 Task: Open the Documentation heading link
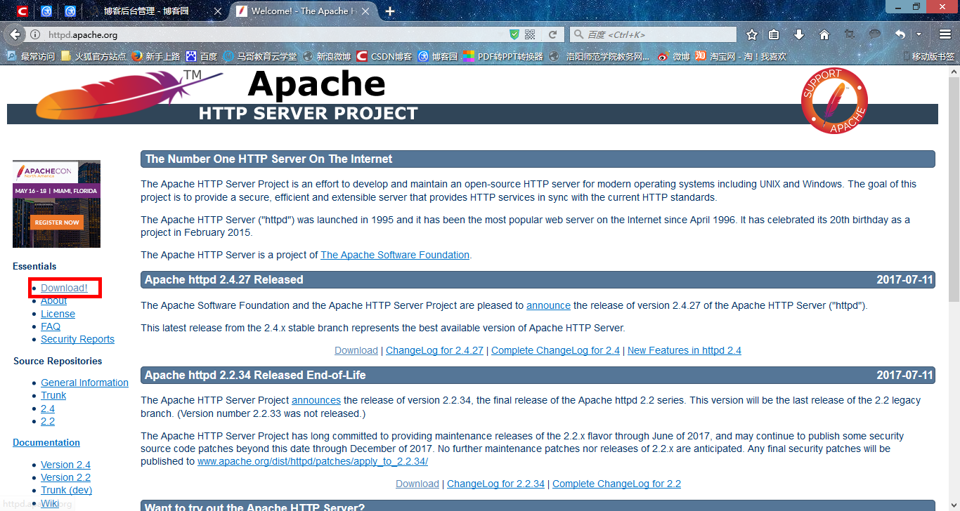[46, 442]
